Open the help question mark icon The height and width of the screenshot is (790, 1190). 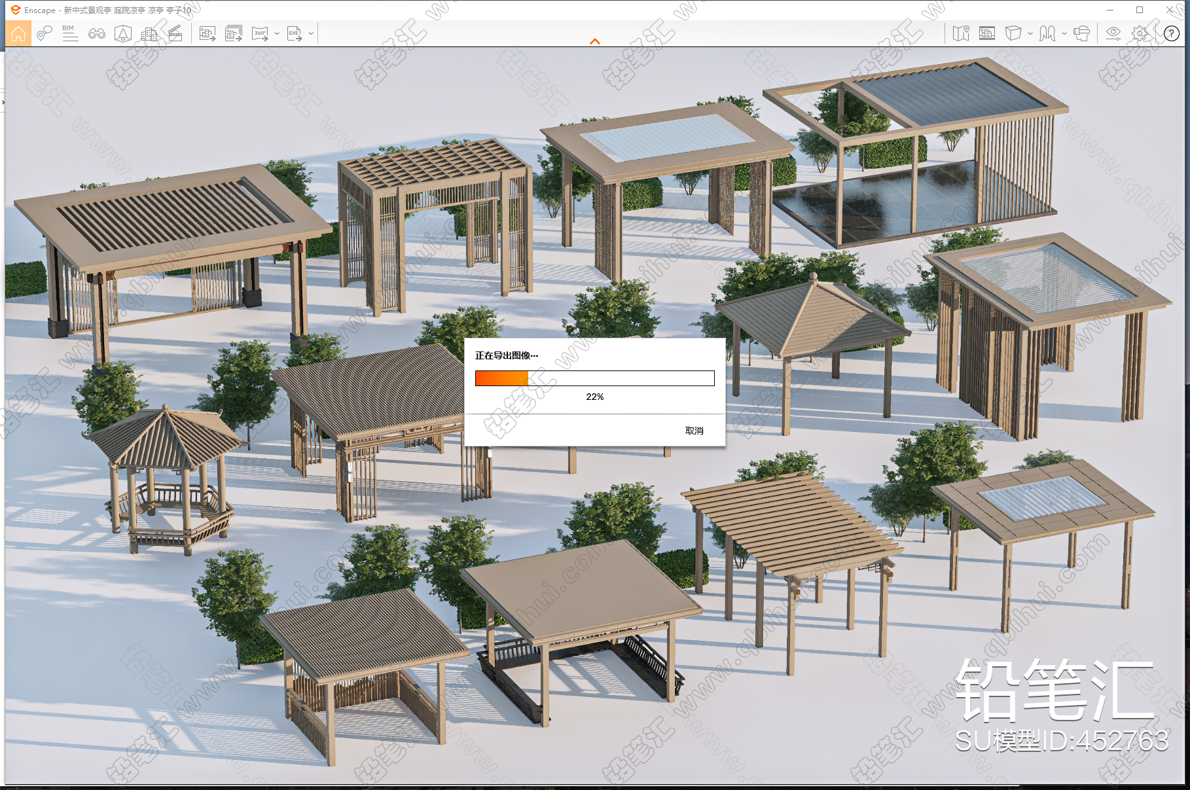click(x=1172, y=33)
